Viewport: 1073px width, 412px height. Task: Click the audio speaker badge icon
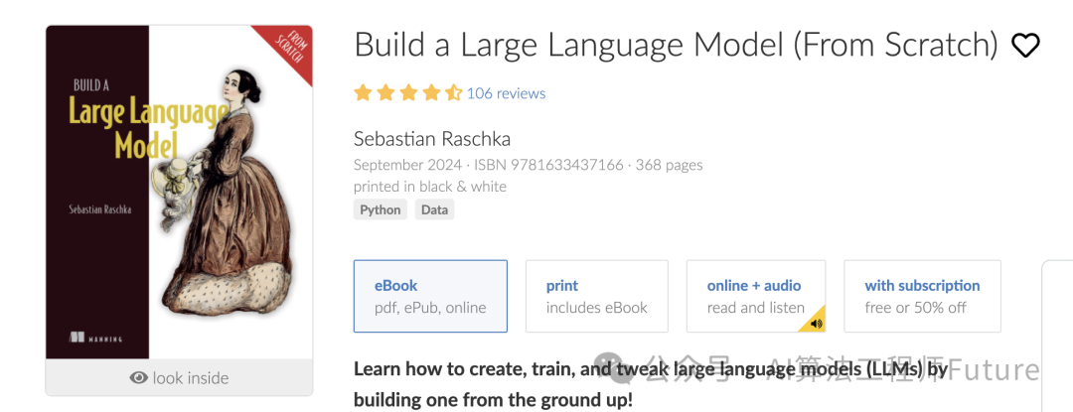pos(816,324)
